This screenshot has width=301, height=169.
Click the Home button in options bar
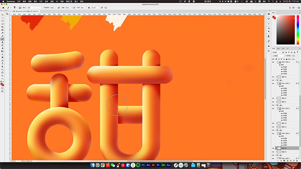coord(3,8)
